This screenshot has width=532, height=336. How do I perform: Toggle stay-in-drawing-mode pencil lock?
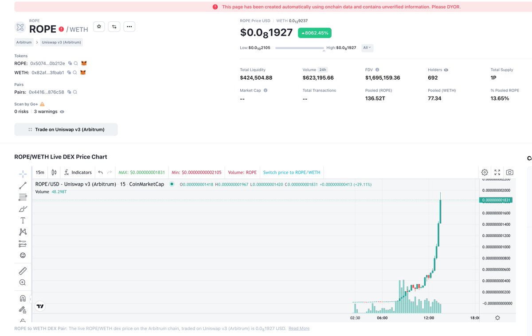click(x=23, y=309)
